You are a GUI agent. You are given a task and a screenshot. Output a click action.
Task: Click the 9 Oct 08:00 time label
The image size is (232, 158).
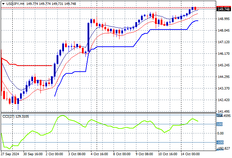pyautogui.click(x=144, y=154)
